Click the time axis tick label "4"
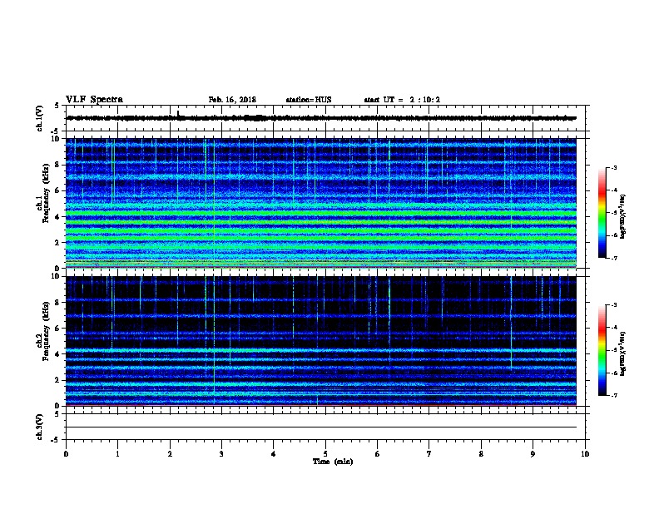This screenshot has height=509, width=659. pos(274,453)
